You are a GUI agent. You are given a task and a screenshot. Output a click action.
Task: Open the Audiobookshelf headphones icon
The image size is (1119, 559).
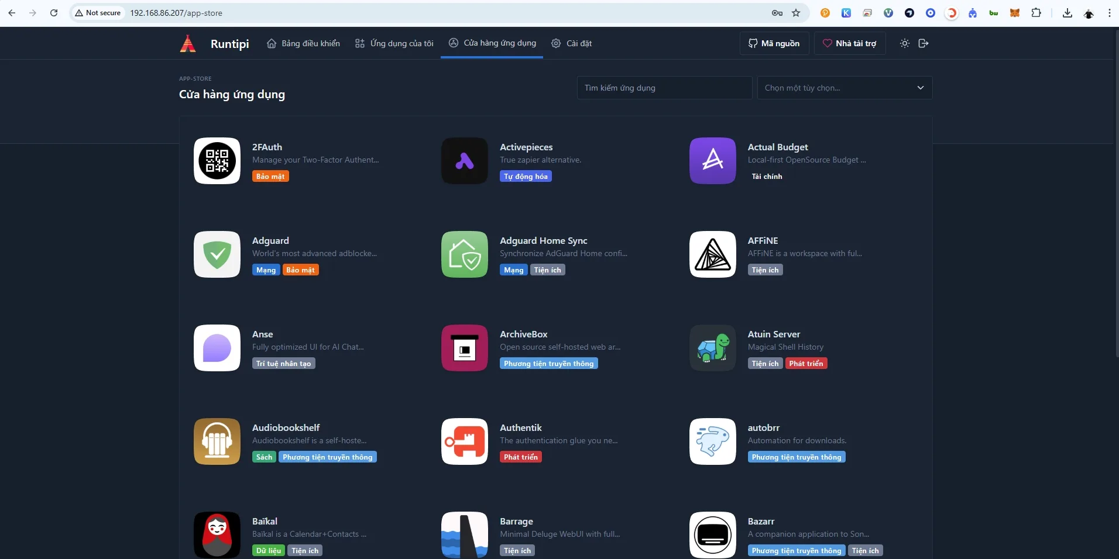[217, 441]
